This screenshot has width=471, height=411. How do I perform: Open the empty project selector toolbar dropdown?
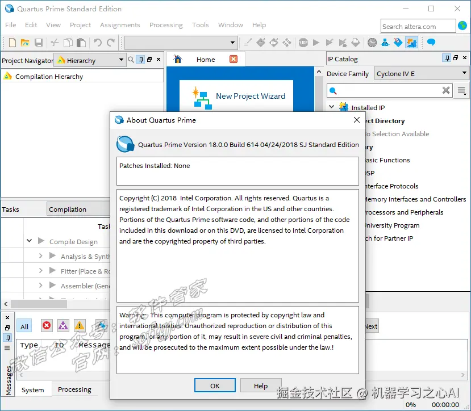point(181,43)
